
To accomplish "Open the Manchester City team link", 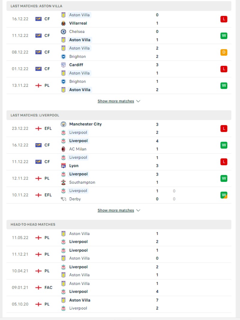I will [85, 124].
